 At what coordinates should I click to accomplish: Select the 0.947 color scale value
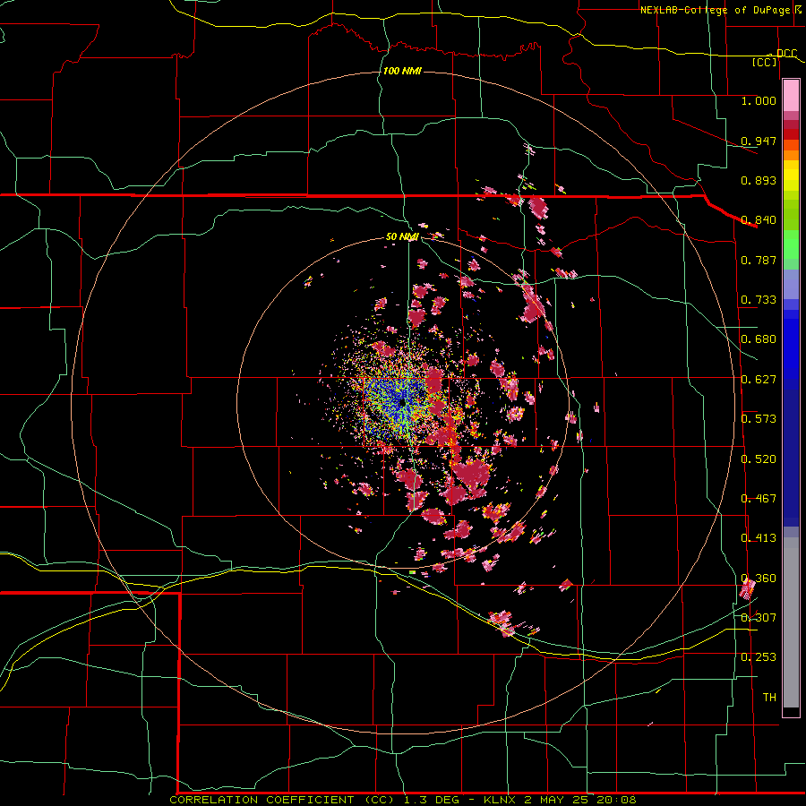click(x=759, y=141)
